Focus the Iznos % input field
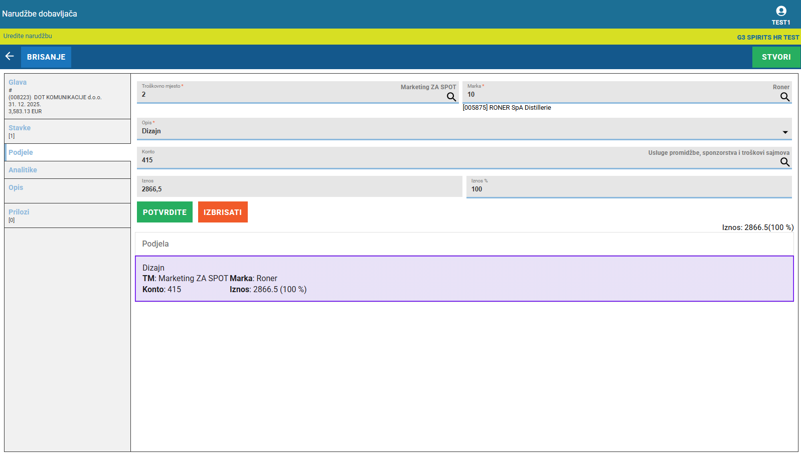 [x=628, y=189]
